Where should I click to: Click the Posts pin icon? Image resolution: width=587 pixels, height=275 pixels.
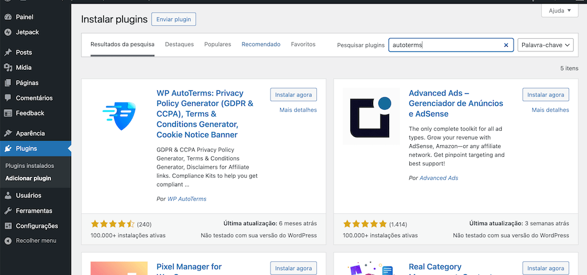click(x=8, y=53)
